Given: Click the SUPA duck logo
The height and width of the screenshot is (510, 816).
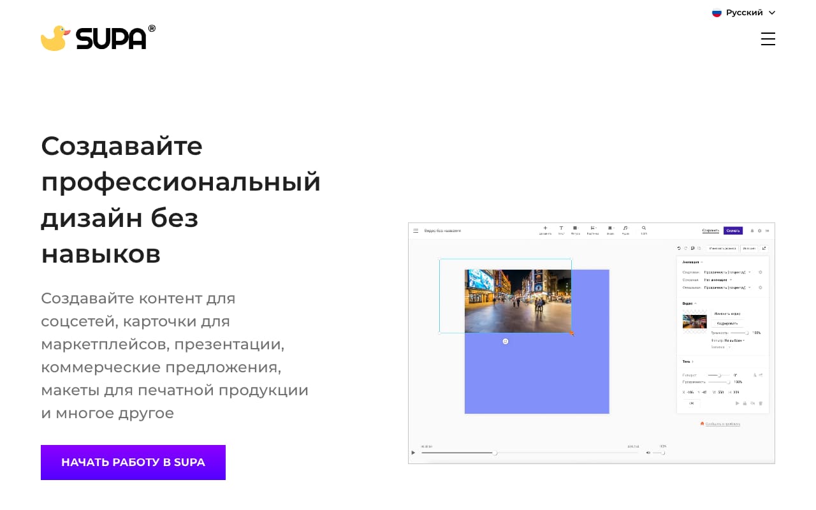Looking at the screenshot, I should click(98, 38).
